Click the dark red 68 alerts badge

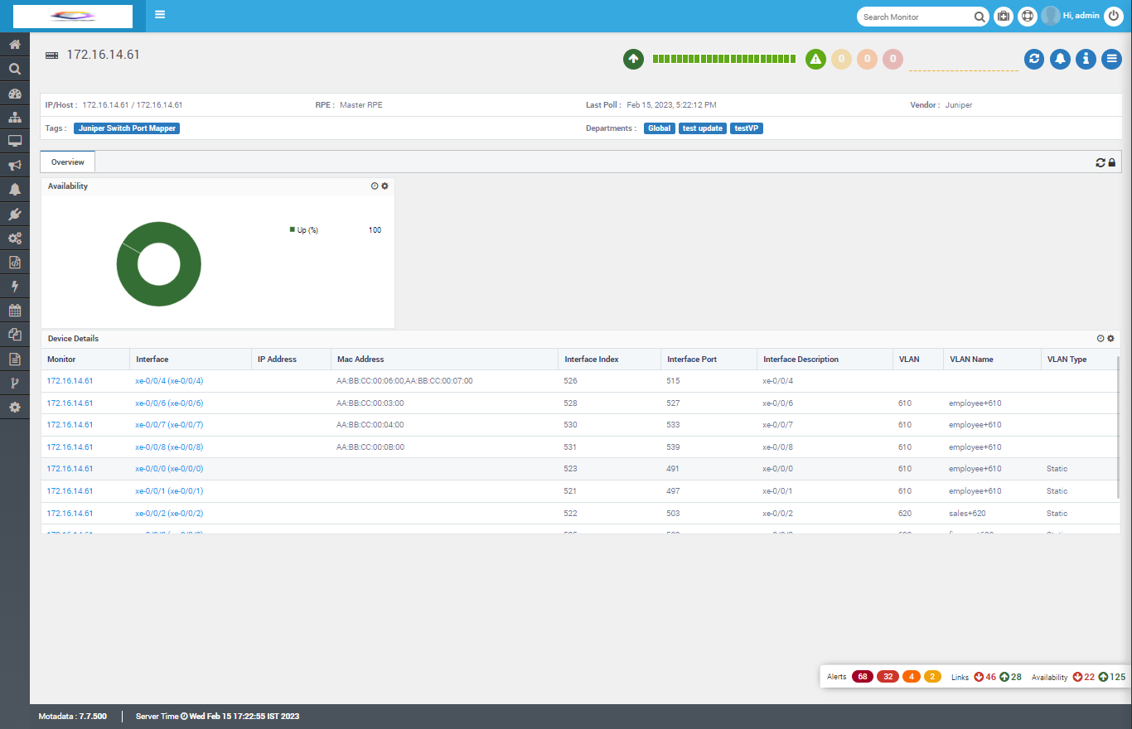point(862,677)
